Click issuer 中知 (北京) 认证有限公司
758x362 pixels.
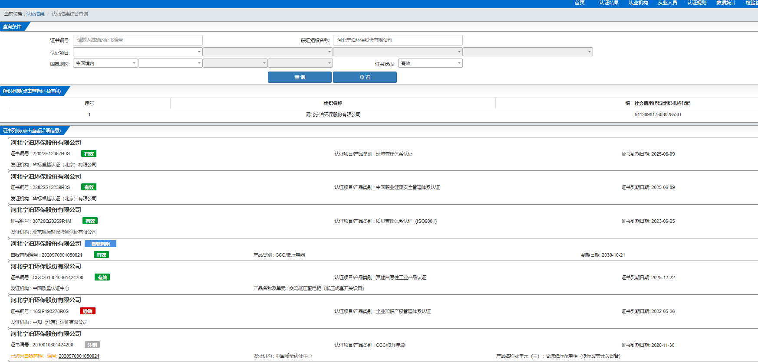pos(60,322)
